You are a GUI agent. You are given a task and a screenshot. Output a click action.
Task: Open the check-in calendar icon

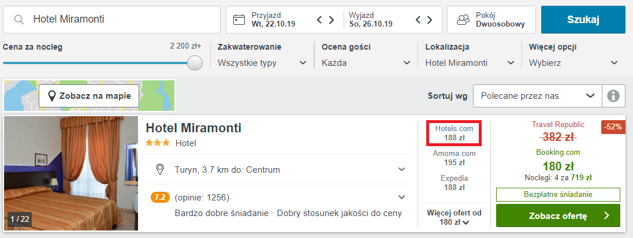click(239, 20)
